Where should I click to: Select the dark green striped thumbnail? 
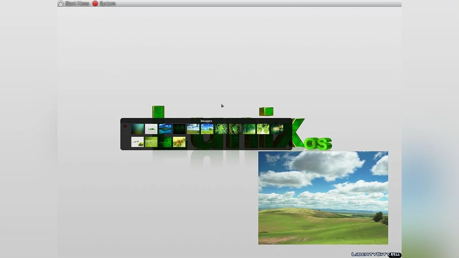pyautogui.click(x=179, y=129)
